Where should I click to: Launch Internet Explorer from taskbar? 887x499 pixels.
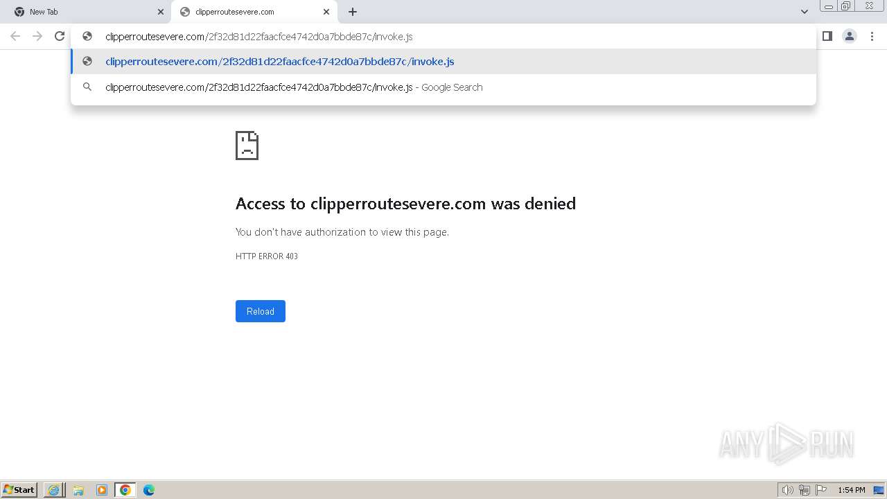click(54, 490)
